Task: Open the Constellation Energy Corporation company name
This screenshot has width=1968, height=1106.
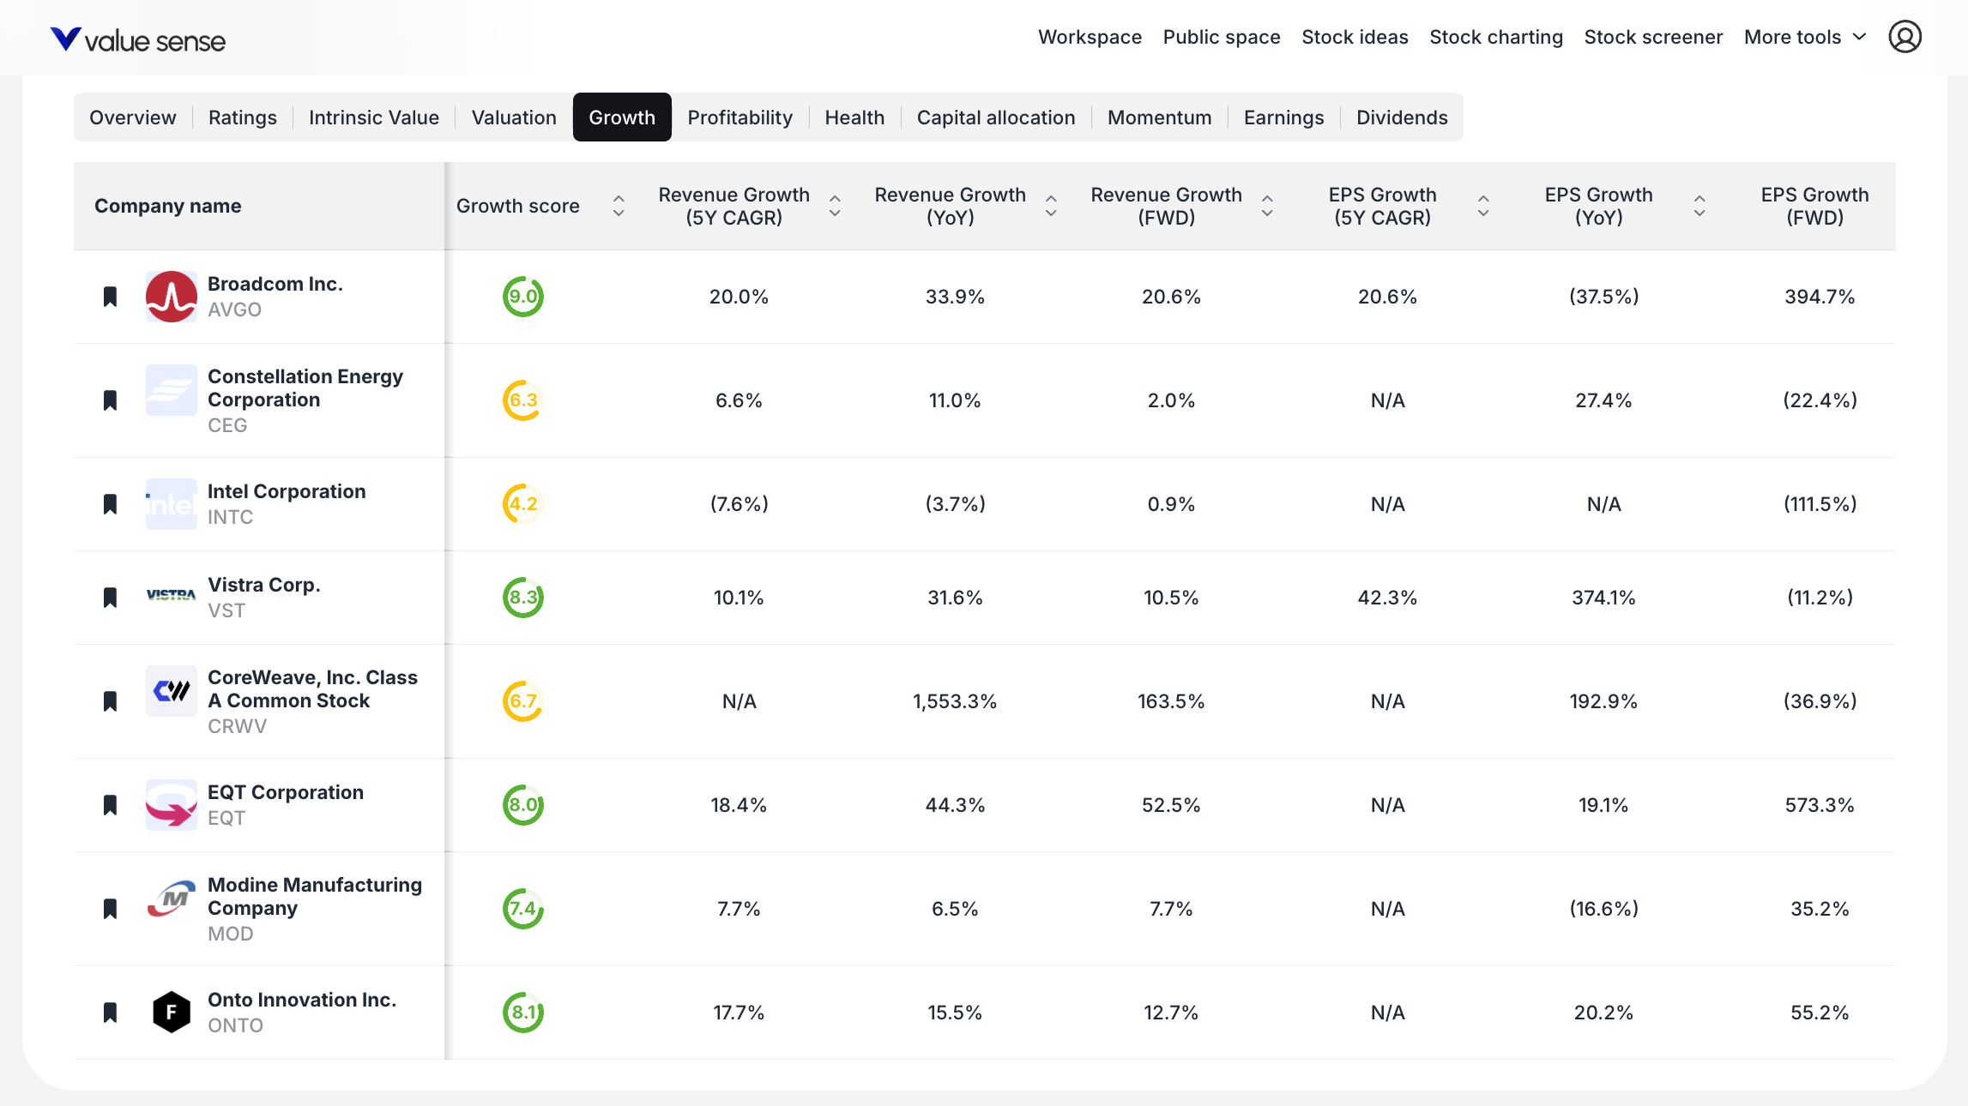Action: pos(305,388)
